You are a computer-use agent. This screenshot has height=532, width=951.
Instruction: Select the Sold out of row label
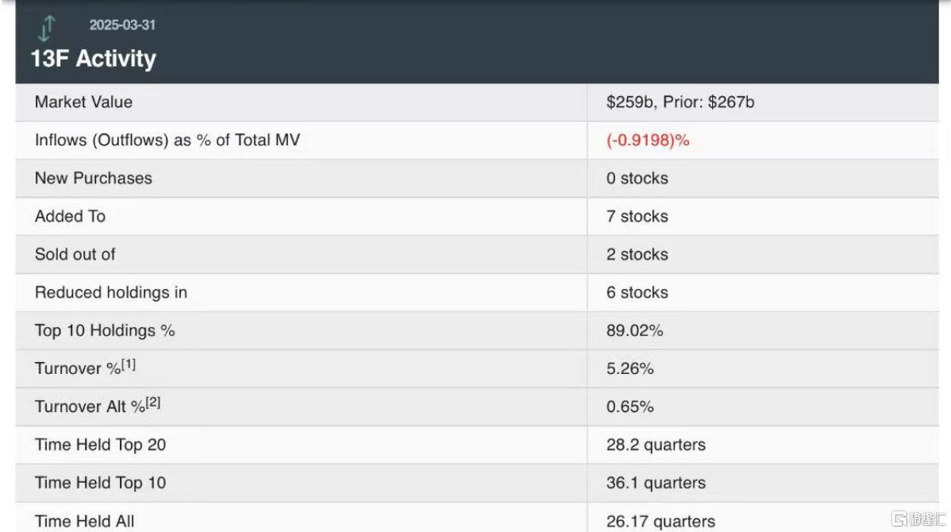click(x=75, y=254)
